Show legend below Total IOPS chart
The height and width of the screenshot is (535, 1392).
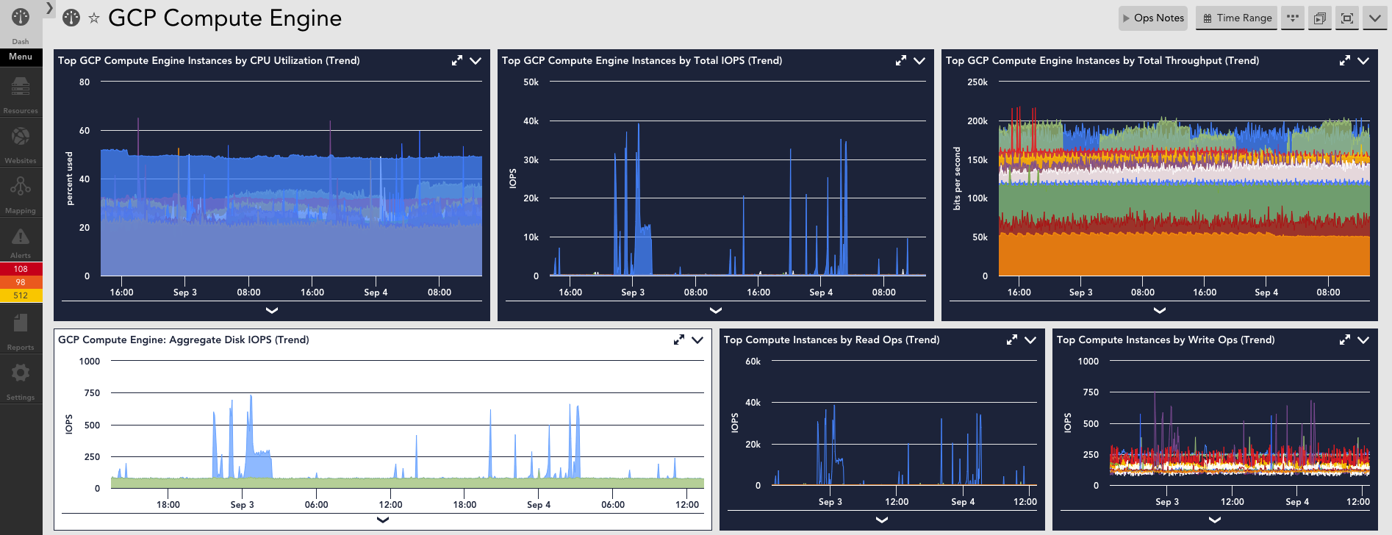click(716, 310)
